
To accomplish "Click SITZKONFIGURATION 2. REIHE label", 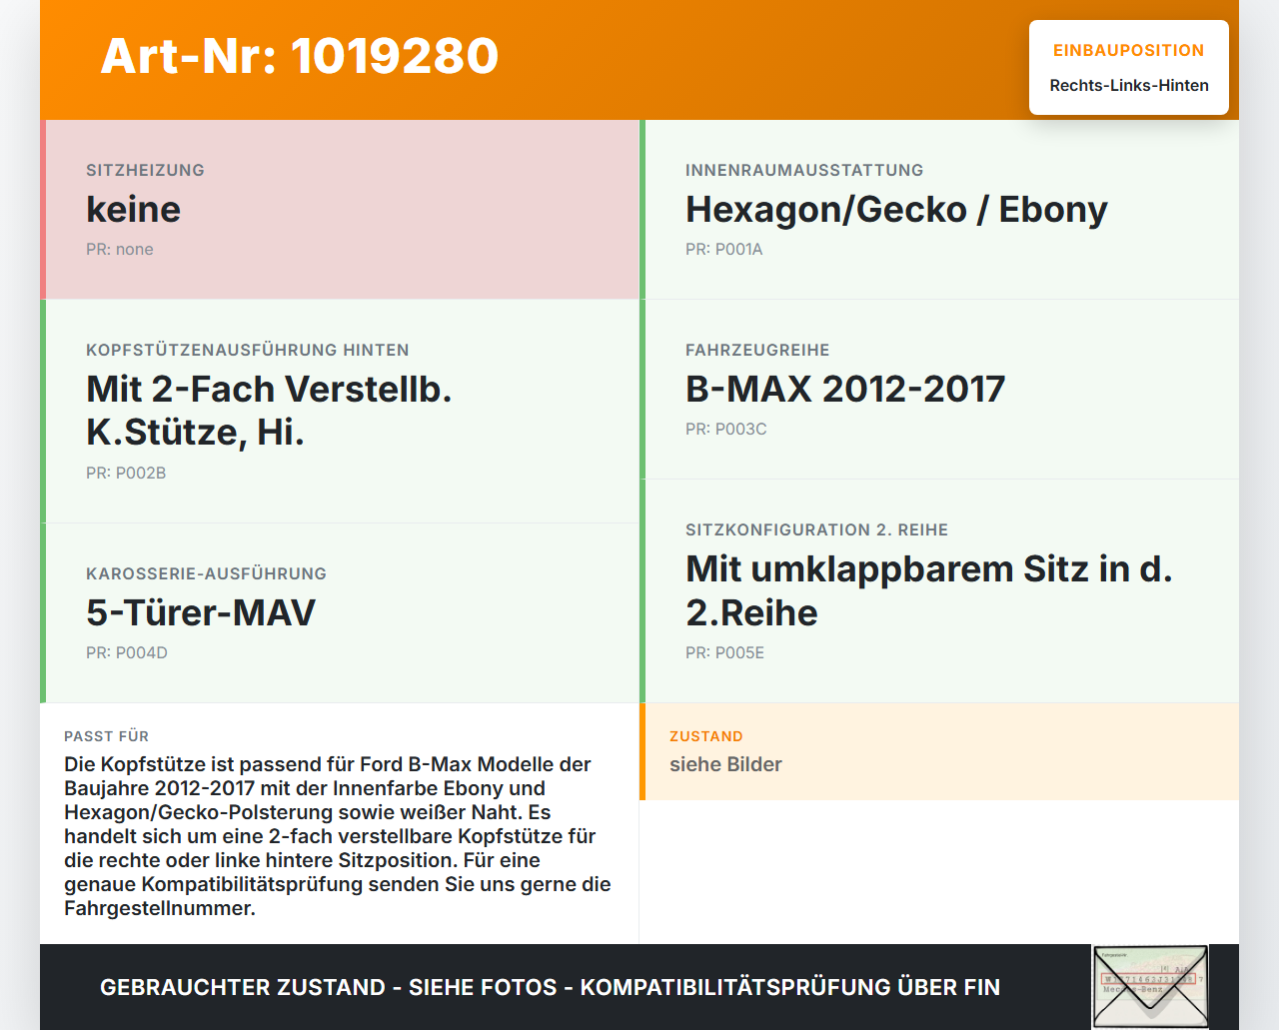I will 816,529.
